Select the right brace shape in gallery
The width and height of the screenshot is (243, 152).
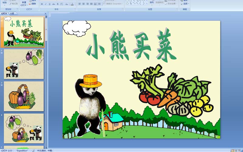[x=143, y=3]
